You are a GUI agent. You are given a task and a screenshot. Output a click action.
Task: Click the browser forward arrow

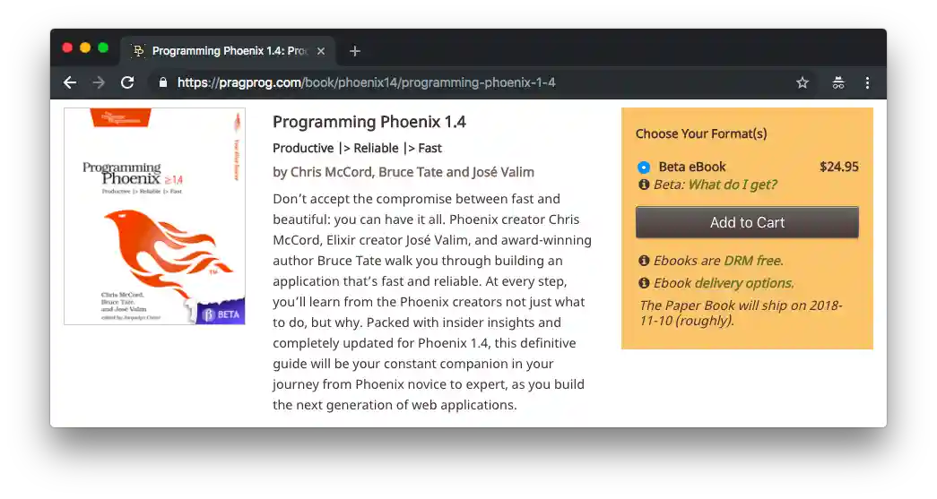tap(99, 82)
